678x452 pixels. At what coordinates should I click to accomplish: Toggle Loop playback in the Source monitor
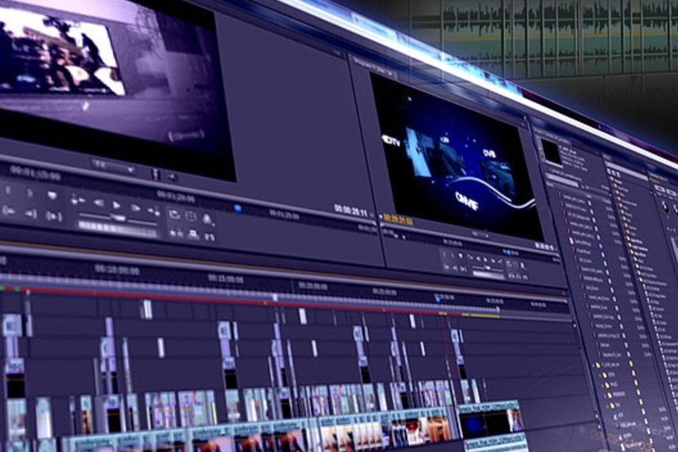point(175,214)
